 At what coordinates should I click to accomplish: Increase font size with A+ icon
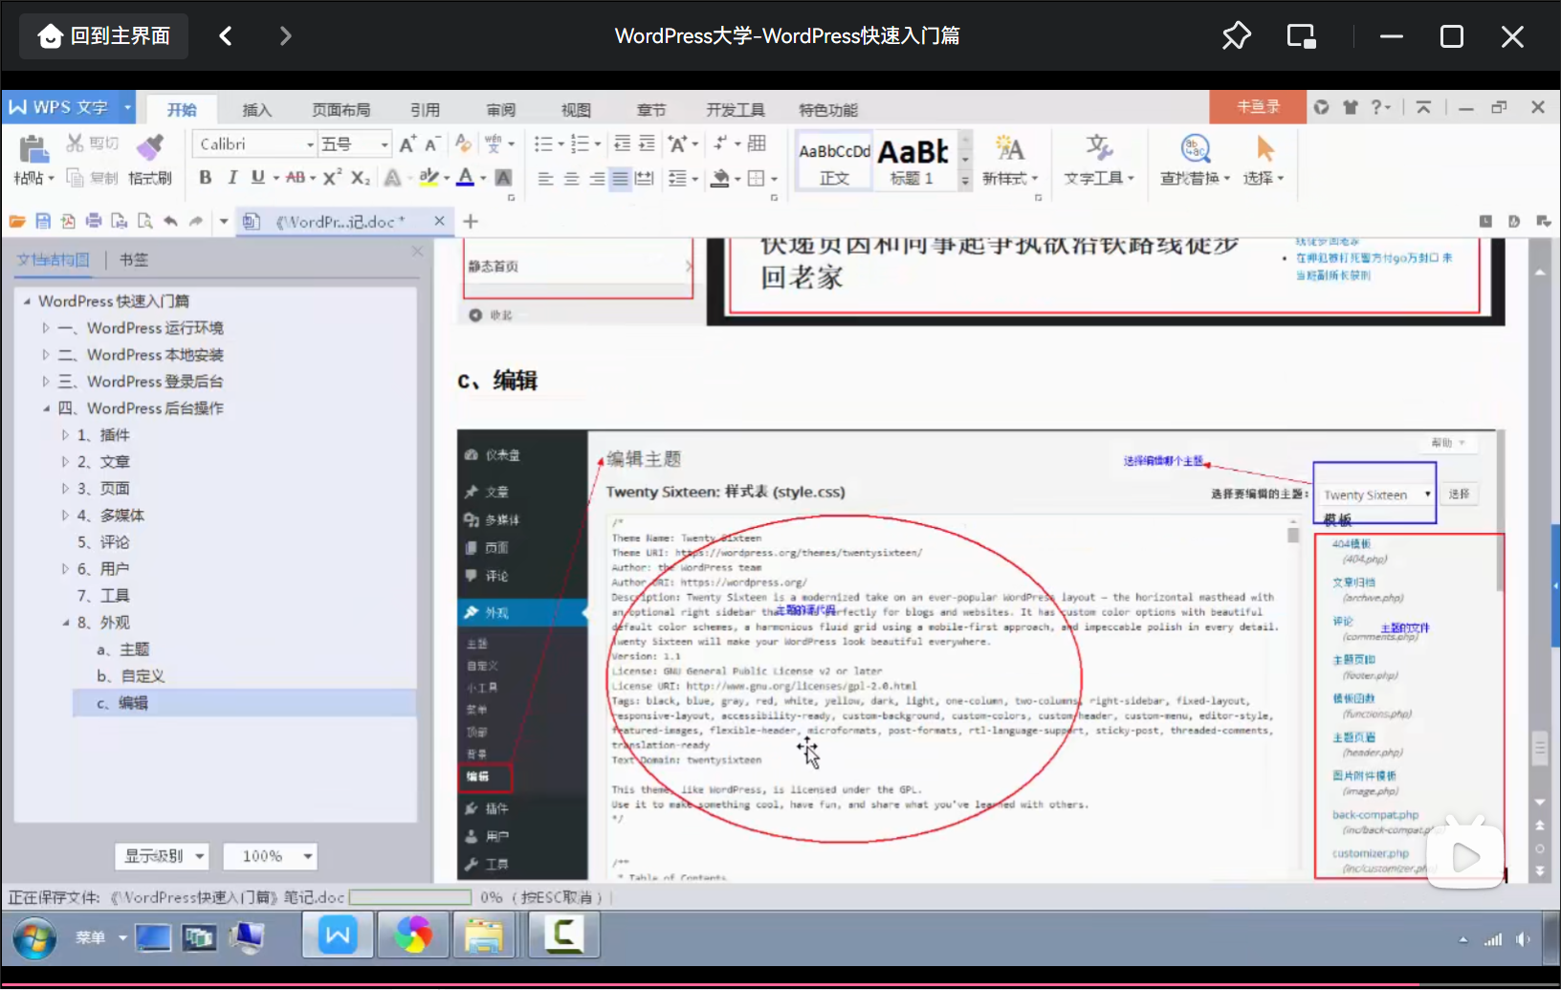coord(407,143)
